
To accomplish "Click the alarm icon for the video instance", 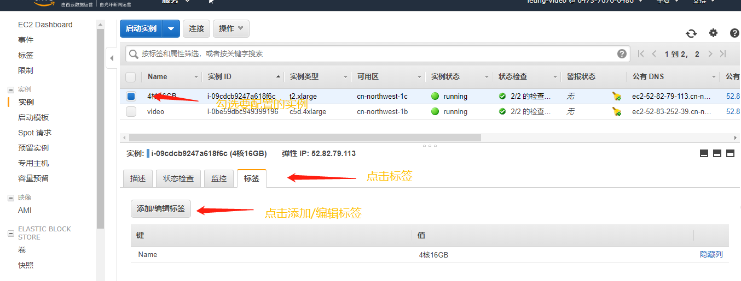I will pyautogui.click(x=617, y=112).
